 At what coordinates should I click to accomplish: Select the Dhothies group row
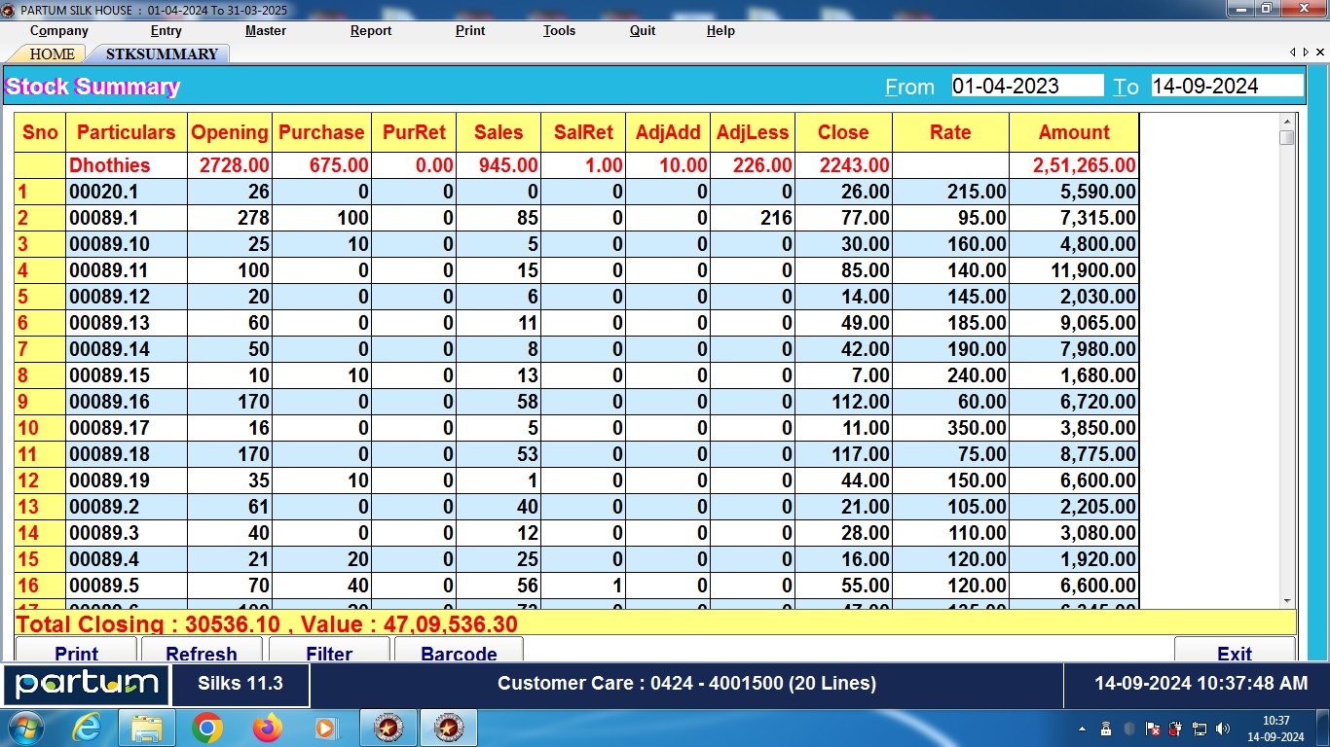[x=576, y=165]
